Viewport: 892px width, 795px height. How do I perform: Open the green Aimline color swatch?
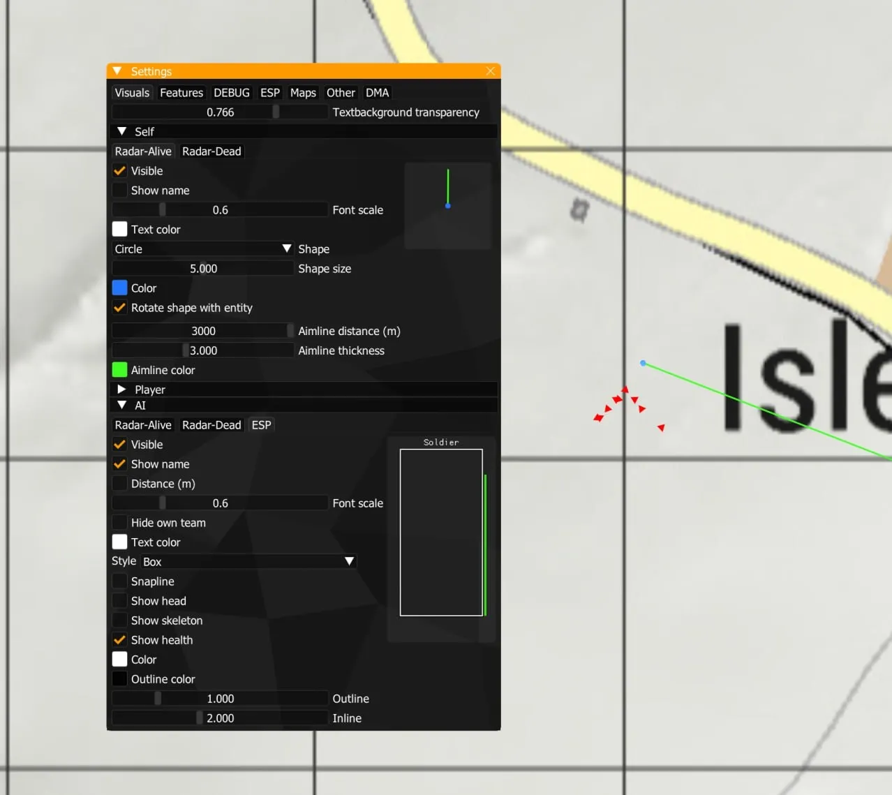(x=120, y=370)
